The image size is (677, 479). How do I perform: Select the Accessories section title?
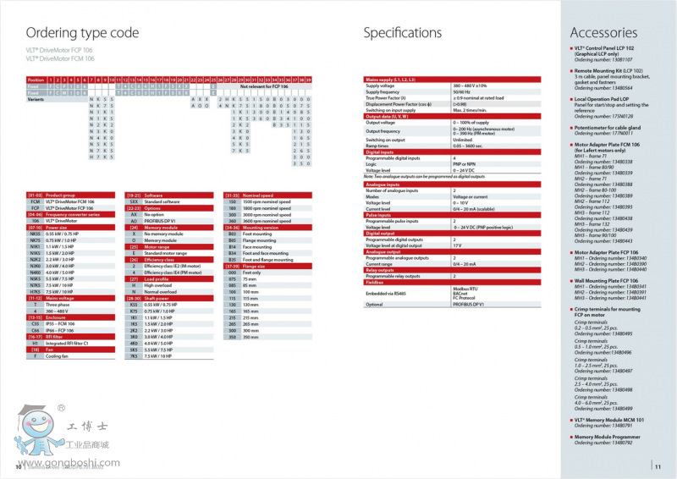[x=610, y=33]
